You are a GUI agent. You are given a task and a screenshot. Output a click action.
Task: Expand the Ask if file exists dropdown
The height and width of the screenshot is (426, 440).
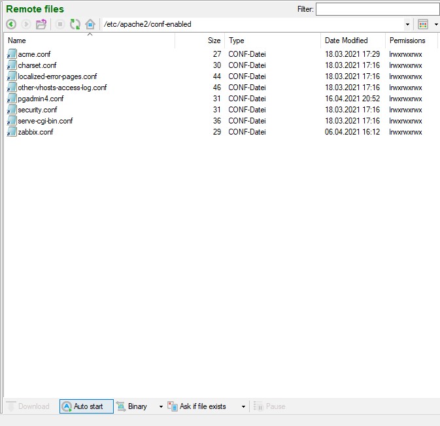(243, 406)
